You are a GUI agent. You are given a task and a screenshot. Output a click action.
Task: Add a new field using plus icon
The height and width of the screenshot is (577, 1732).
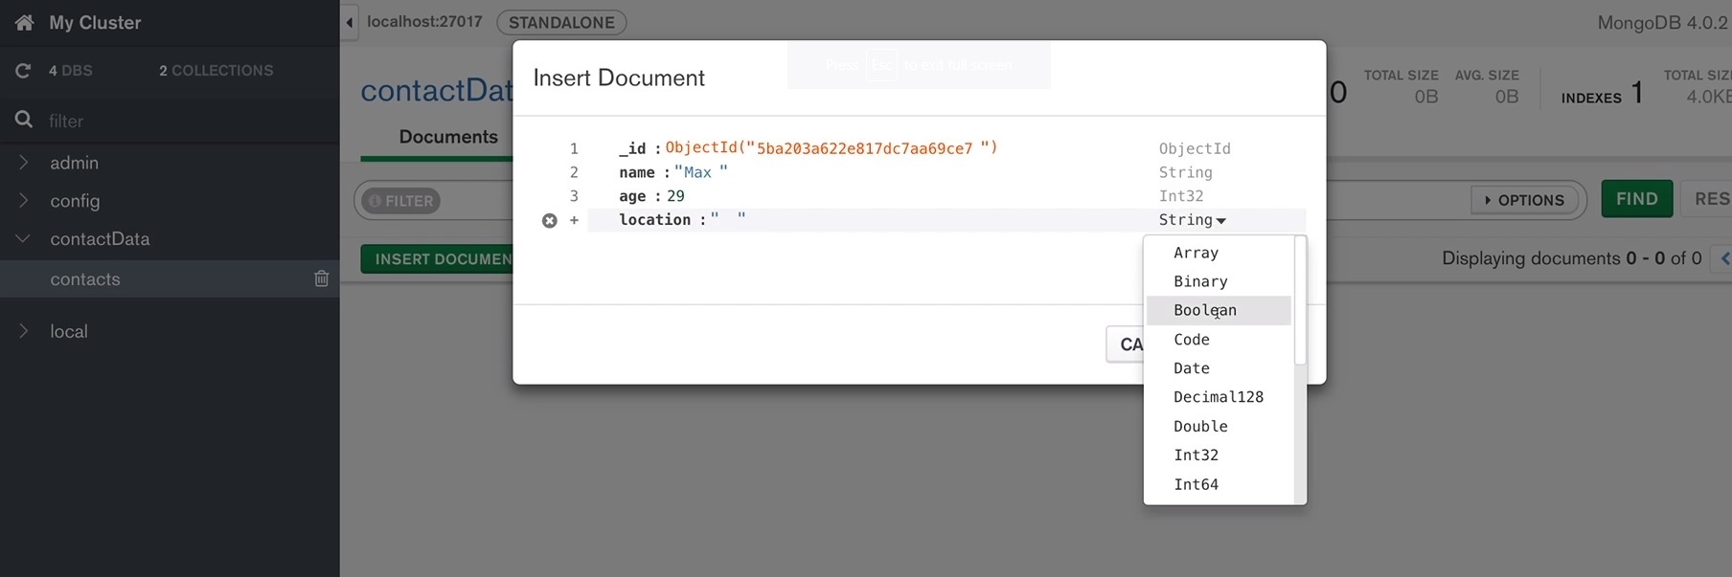[x=574, y=220]
